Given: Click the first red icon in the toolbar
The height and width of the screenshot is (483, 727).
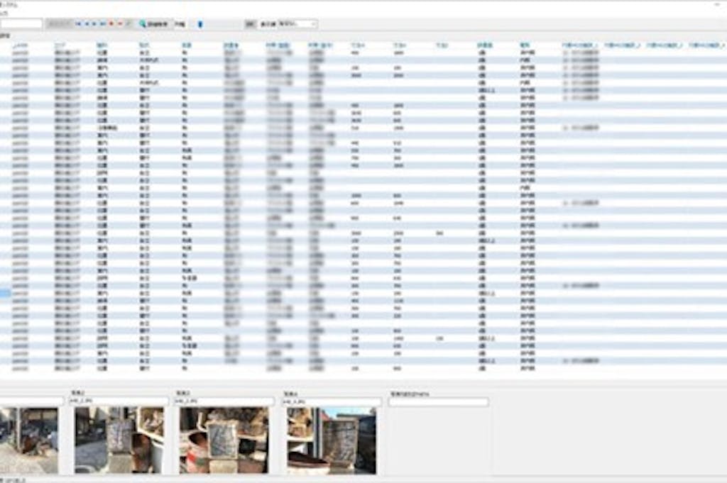Looking at the screenshot, I should click(111, 24).
